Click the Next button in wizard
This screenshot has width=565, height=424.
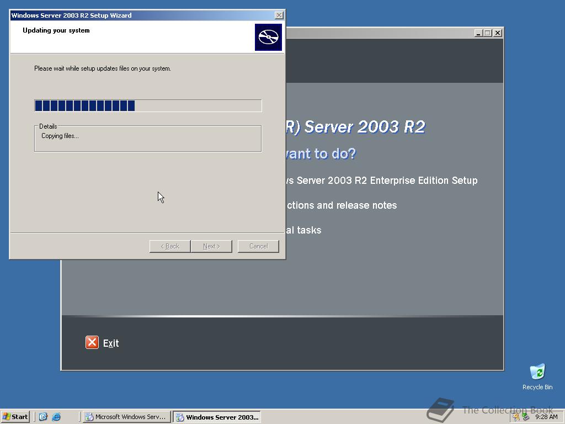pyautogui.click(x=211, y=246)
